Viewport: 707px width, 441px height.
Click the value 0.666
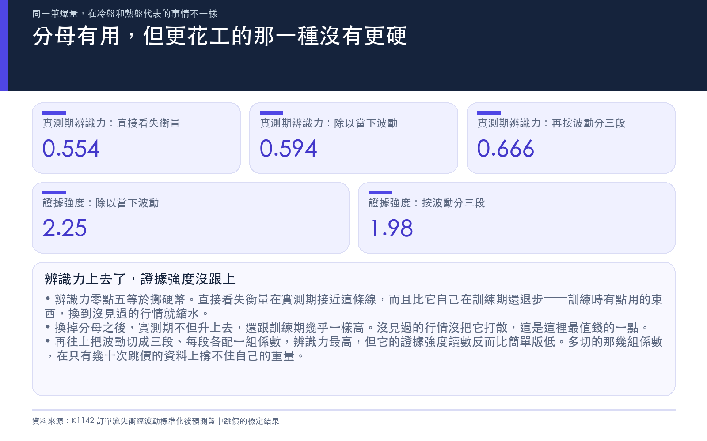pos(506,149)
